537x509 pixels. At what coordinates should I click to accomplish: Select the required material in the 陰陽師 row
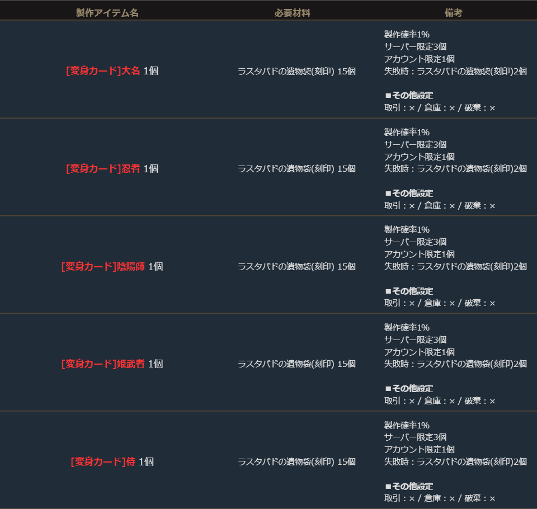[x=296, y=266]
